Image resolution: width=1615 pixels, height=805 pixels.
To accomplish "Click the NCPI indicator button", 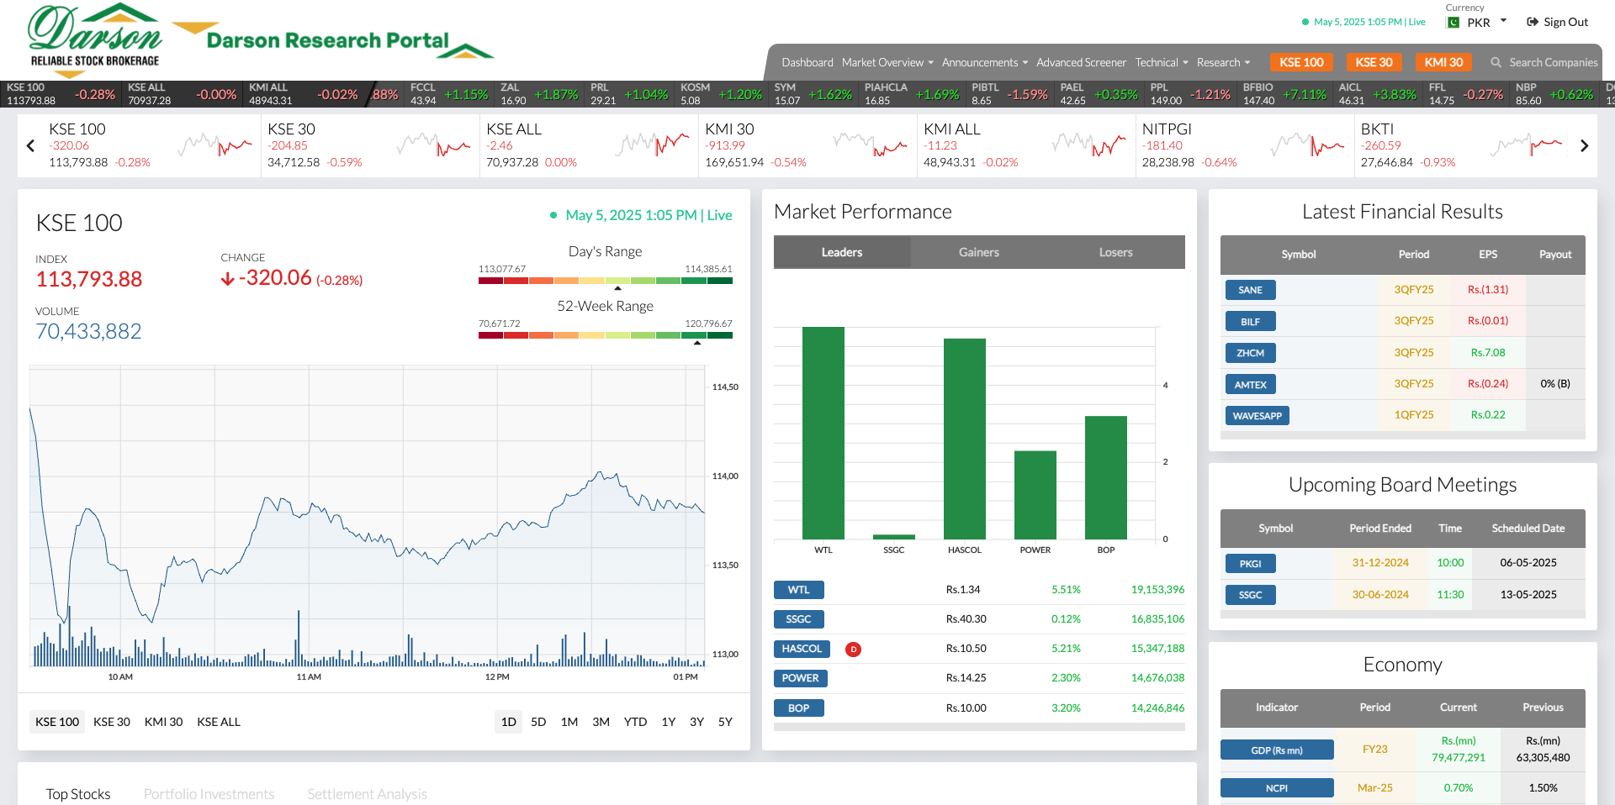I will pyautogui.click(x=1276, y=788).
